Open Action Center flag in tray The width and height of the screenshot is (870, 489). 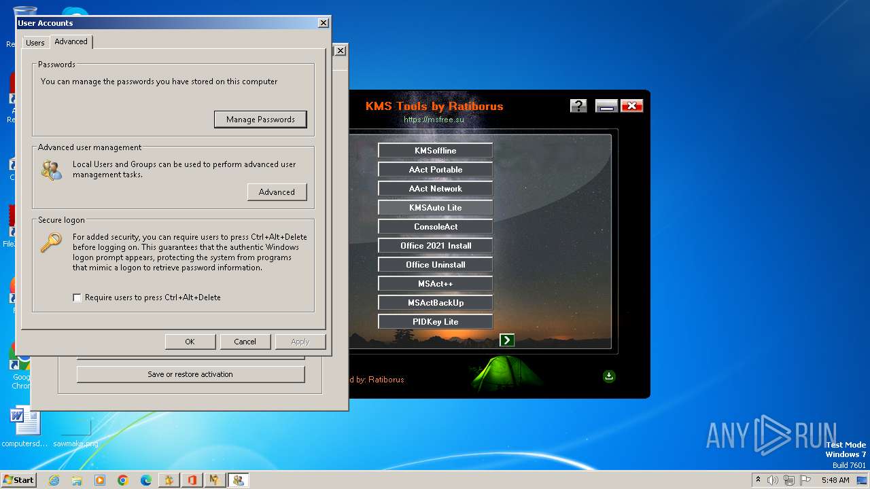point(805,480)
